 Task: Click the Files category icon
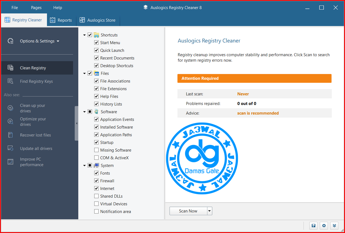(x=96, y=73)
